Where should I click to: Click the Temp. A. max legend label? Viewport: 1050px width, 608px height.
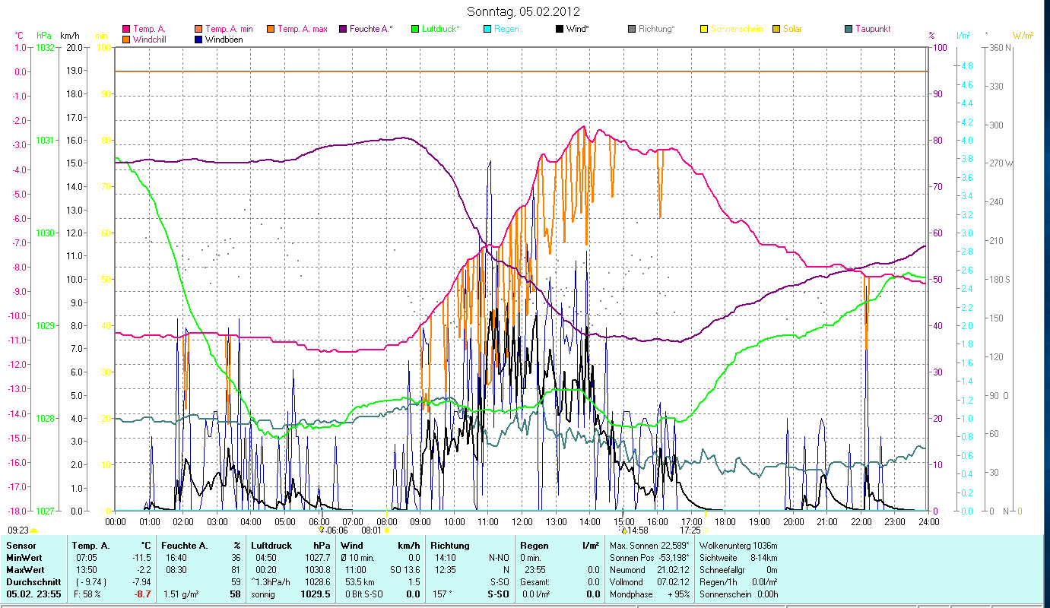(x=302, y=29)
